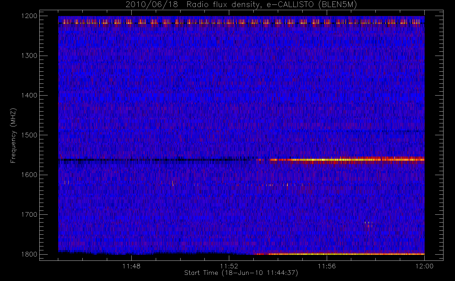The height and width of the screenshot is (281, 455).
Task: Click the plot title mentioning e-CALLISTO (BLEN5M)
Action: (241, 5)
